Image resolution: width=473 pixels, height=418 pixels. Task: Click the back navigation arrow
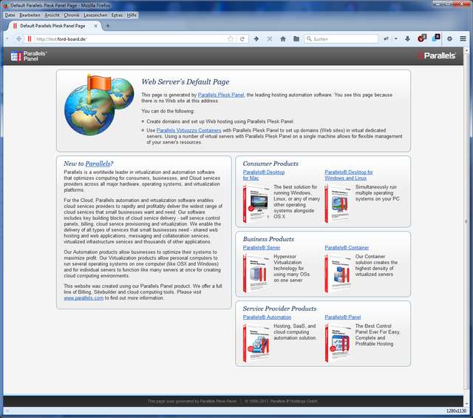click(x=19, y=38)
